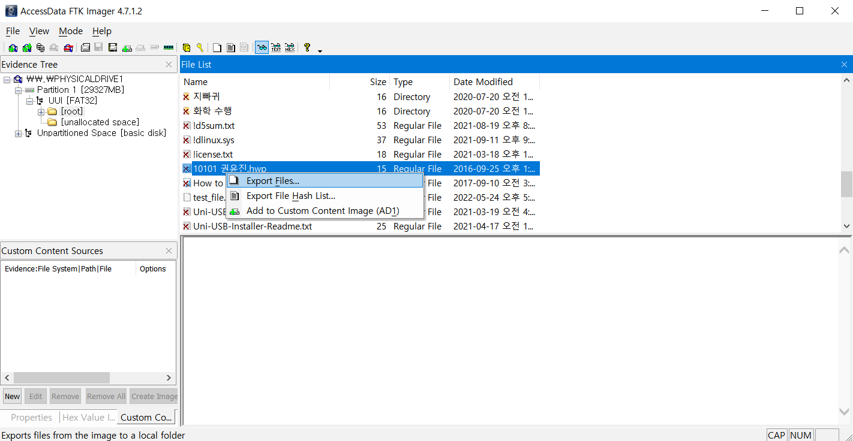Collapse the PHYSICALDRIVE1 tree node

[x=7, y=79]
